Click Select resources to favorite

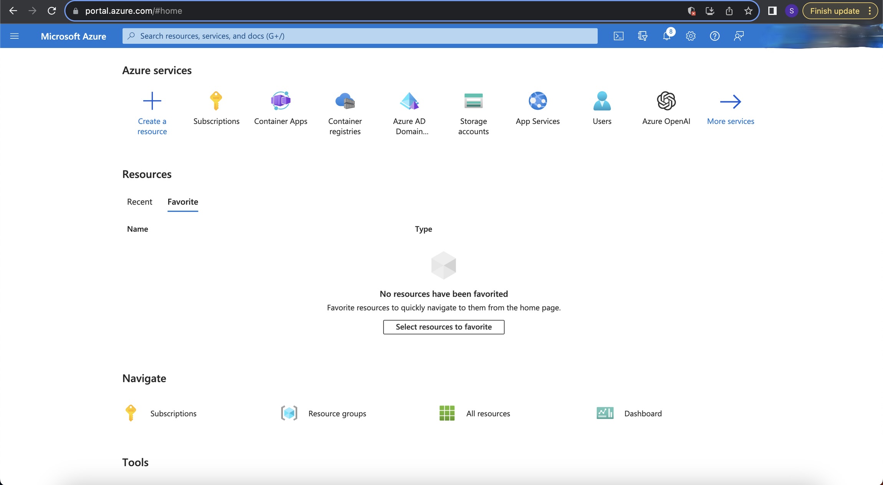(443, 327)
